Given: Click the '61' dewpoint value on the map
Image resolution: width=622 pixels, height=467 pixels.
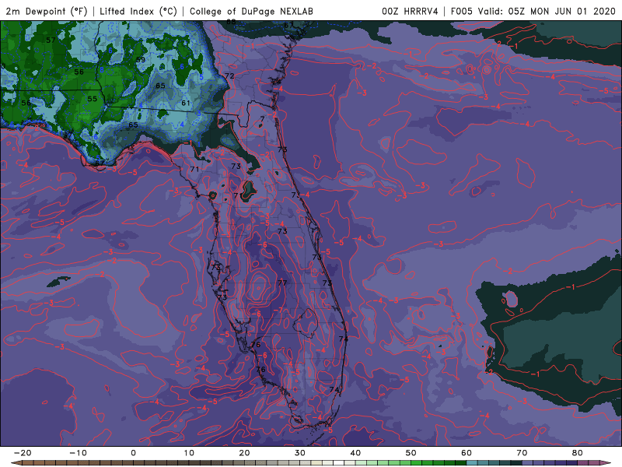Looking at the screenshot, I should [186, 103].
